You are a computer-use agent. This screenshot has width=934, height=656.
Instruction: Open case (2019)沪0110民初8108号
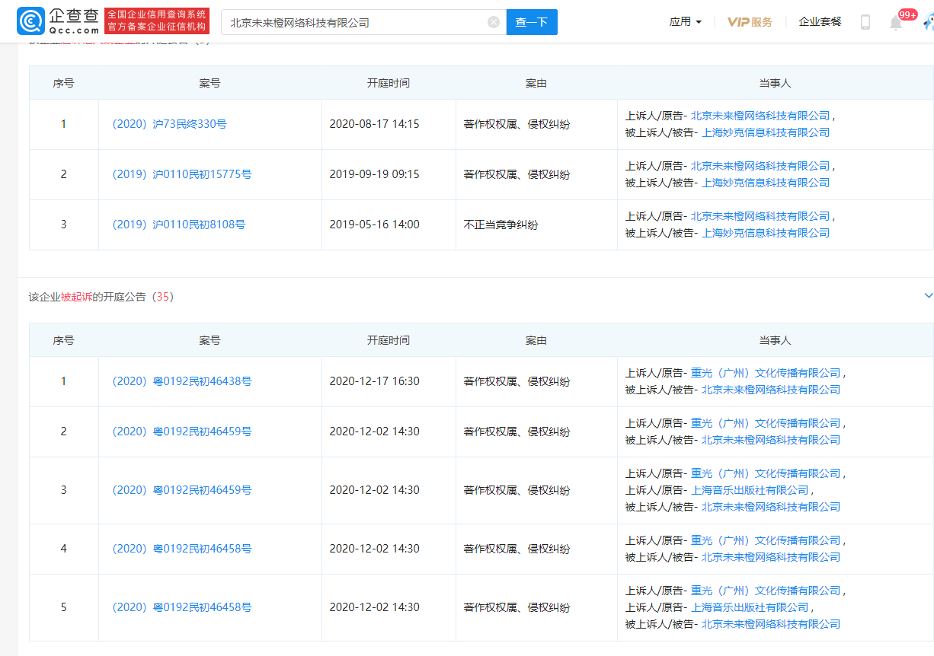click(x=179, y=225)
